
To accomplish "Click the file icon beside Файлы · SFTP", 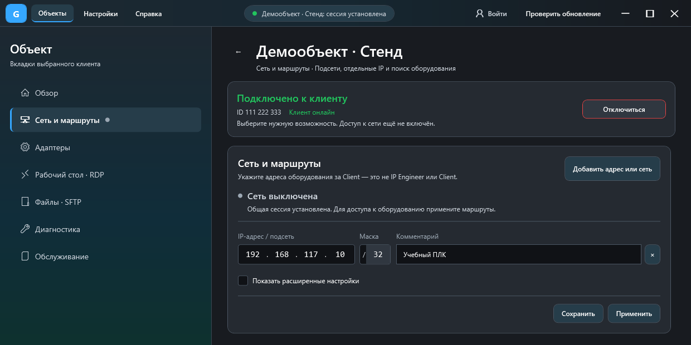I will [x=25, y=202].
